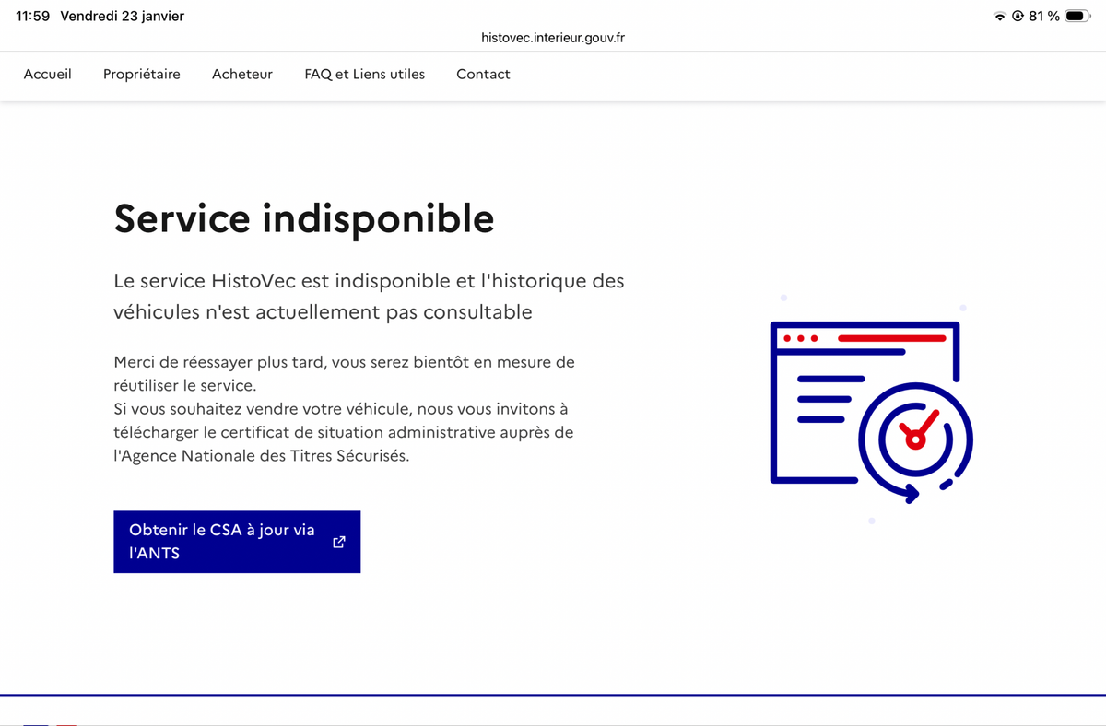1106x726 pixels.
Task: Tap the orientation lock status icon
Action: [1018, 17]
